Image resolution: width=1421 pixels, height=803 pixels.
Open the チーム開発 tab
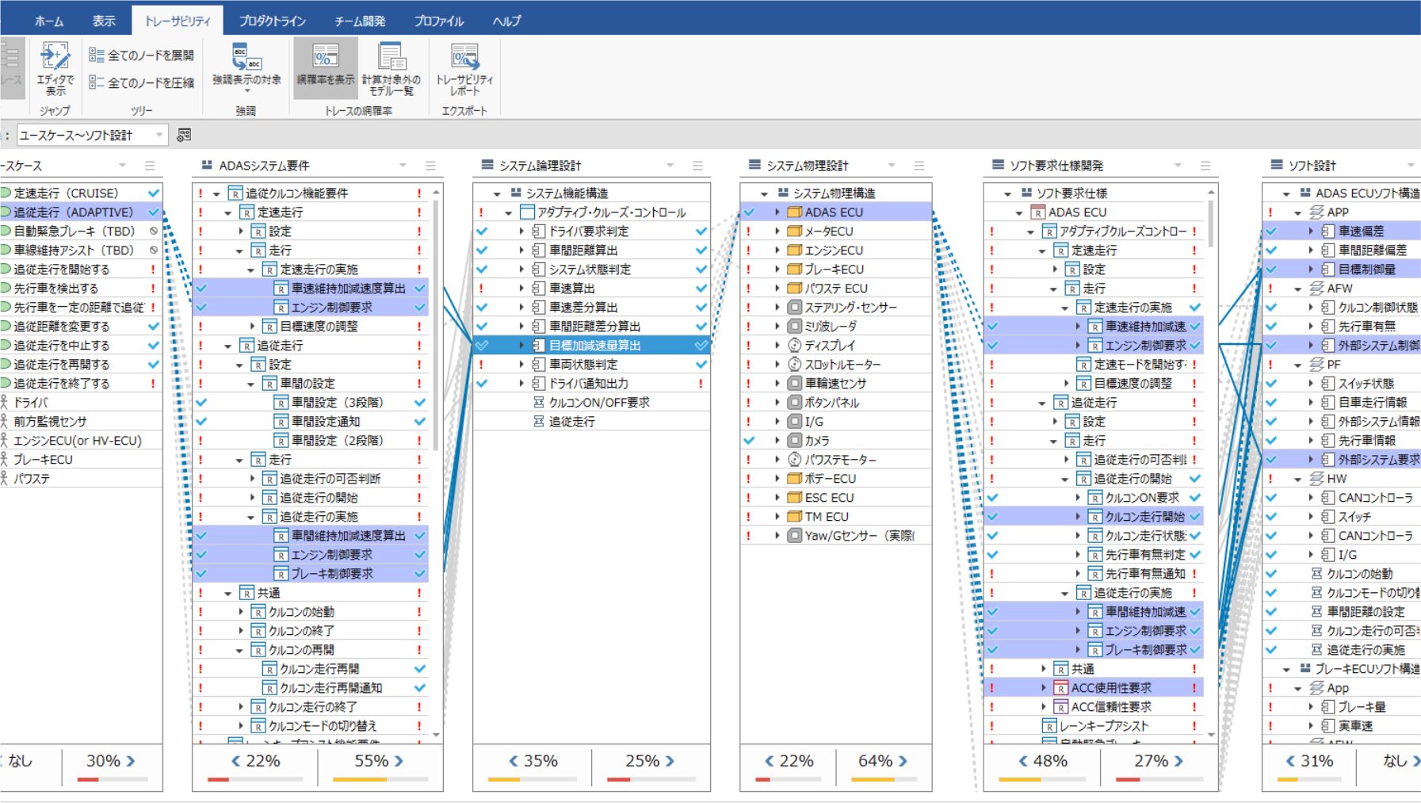click(x=360, y=21)
